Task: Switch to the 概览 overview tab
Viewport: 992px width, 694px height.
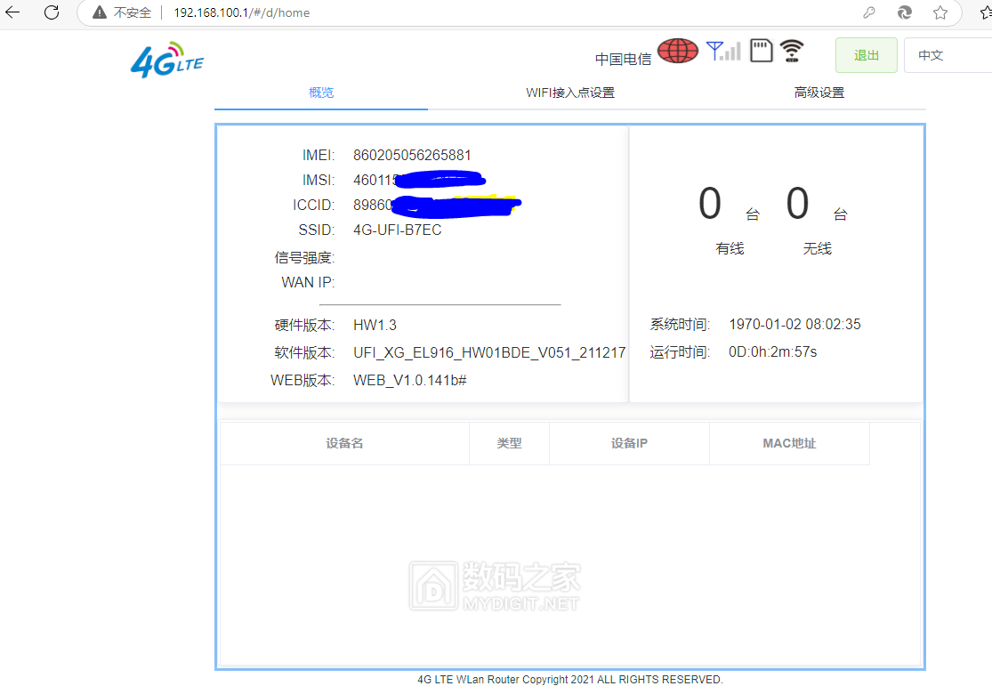Action: pos(321,93)
